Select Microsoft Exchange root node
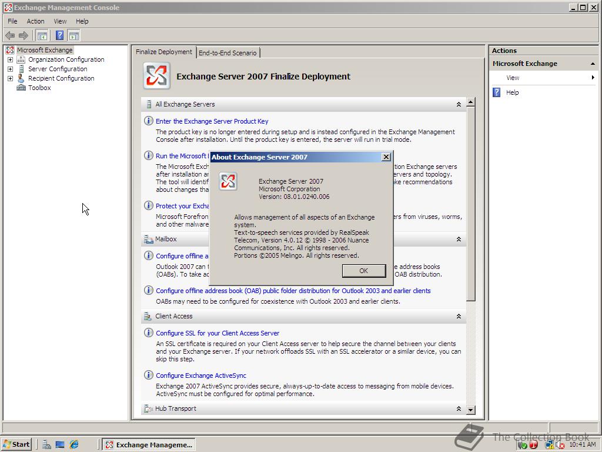The image size is (602, 452). point(45,50)
